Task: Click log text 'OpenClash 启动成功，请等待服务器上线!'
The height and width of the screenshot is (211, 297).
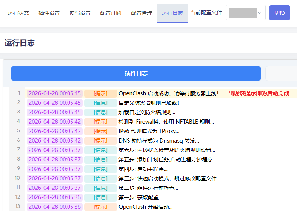Action: pyautogui.click(x=169, y=93)
